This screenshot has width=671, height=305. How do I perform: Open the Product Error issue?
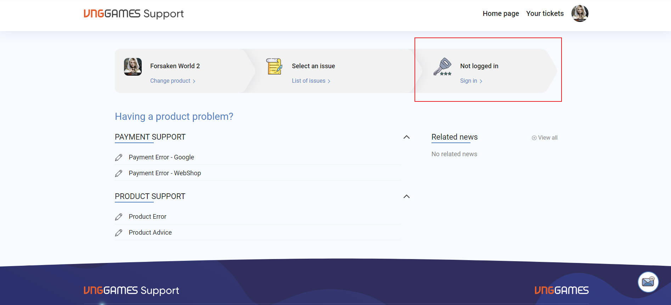coord(147,217)
